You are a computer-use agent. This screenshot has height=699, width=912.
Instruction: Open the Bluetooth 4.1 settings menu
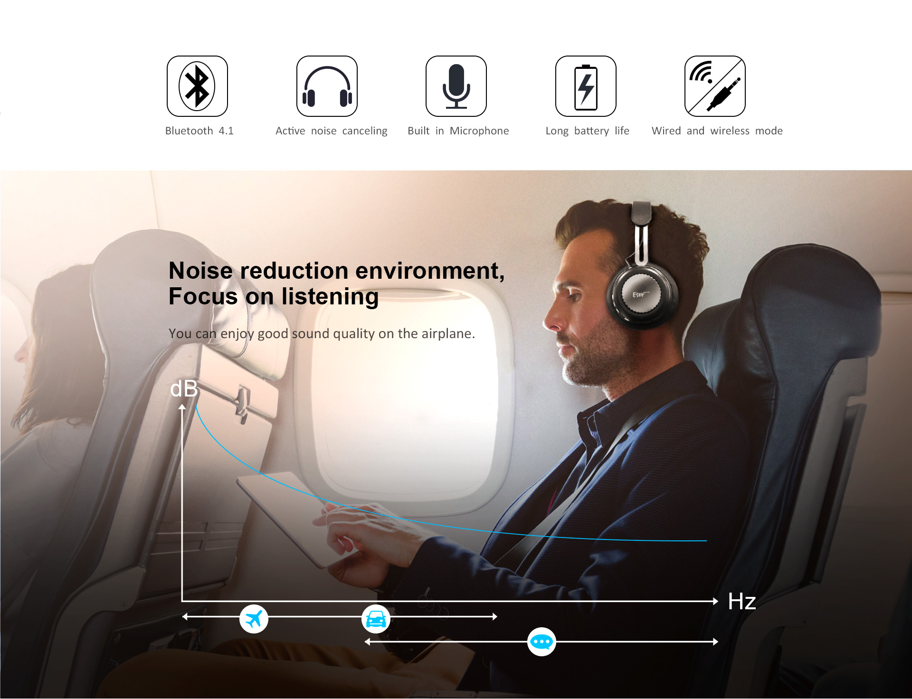[198, 86]
